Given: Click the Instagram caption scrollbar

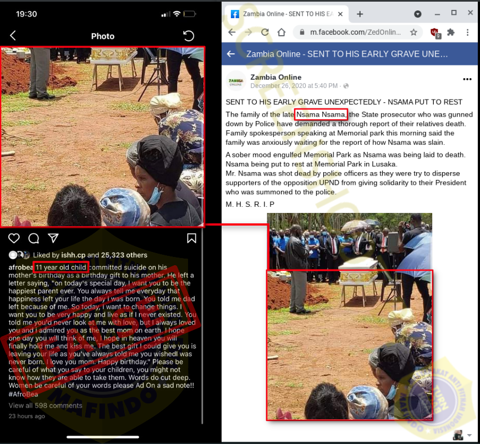Looking at the screenshot, I should (x=202, y=326).
